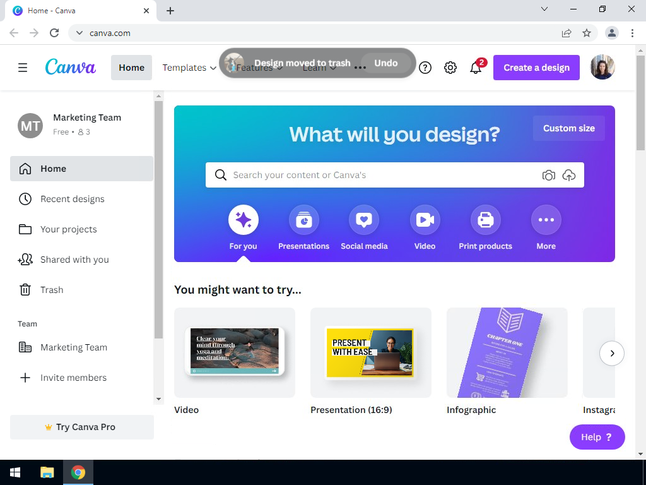The height and width of the screenshot is (485, 646).
Task: Click the camera icon in the search box
Action: click(548, 176)
